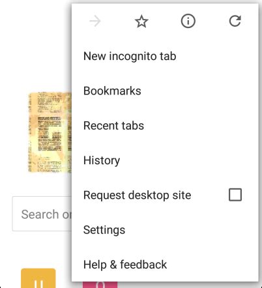The image size is (262, 288).
Task: Open the pink shortcut tile
Action: point(100,285)
